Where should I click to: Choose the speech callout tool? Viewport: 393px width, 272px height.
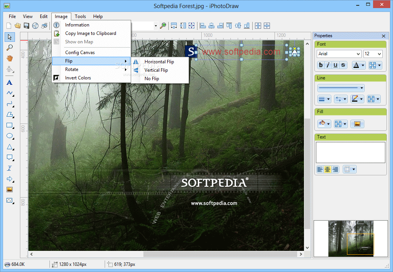click(x=10, y=157)
